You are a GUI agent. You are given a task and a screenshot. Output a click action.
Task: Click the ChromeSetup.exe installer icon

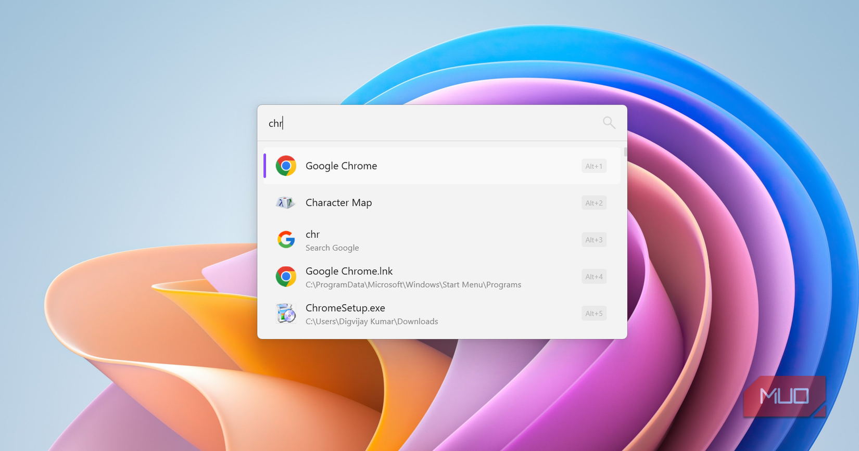tap(286, 314)
